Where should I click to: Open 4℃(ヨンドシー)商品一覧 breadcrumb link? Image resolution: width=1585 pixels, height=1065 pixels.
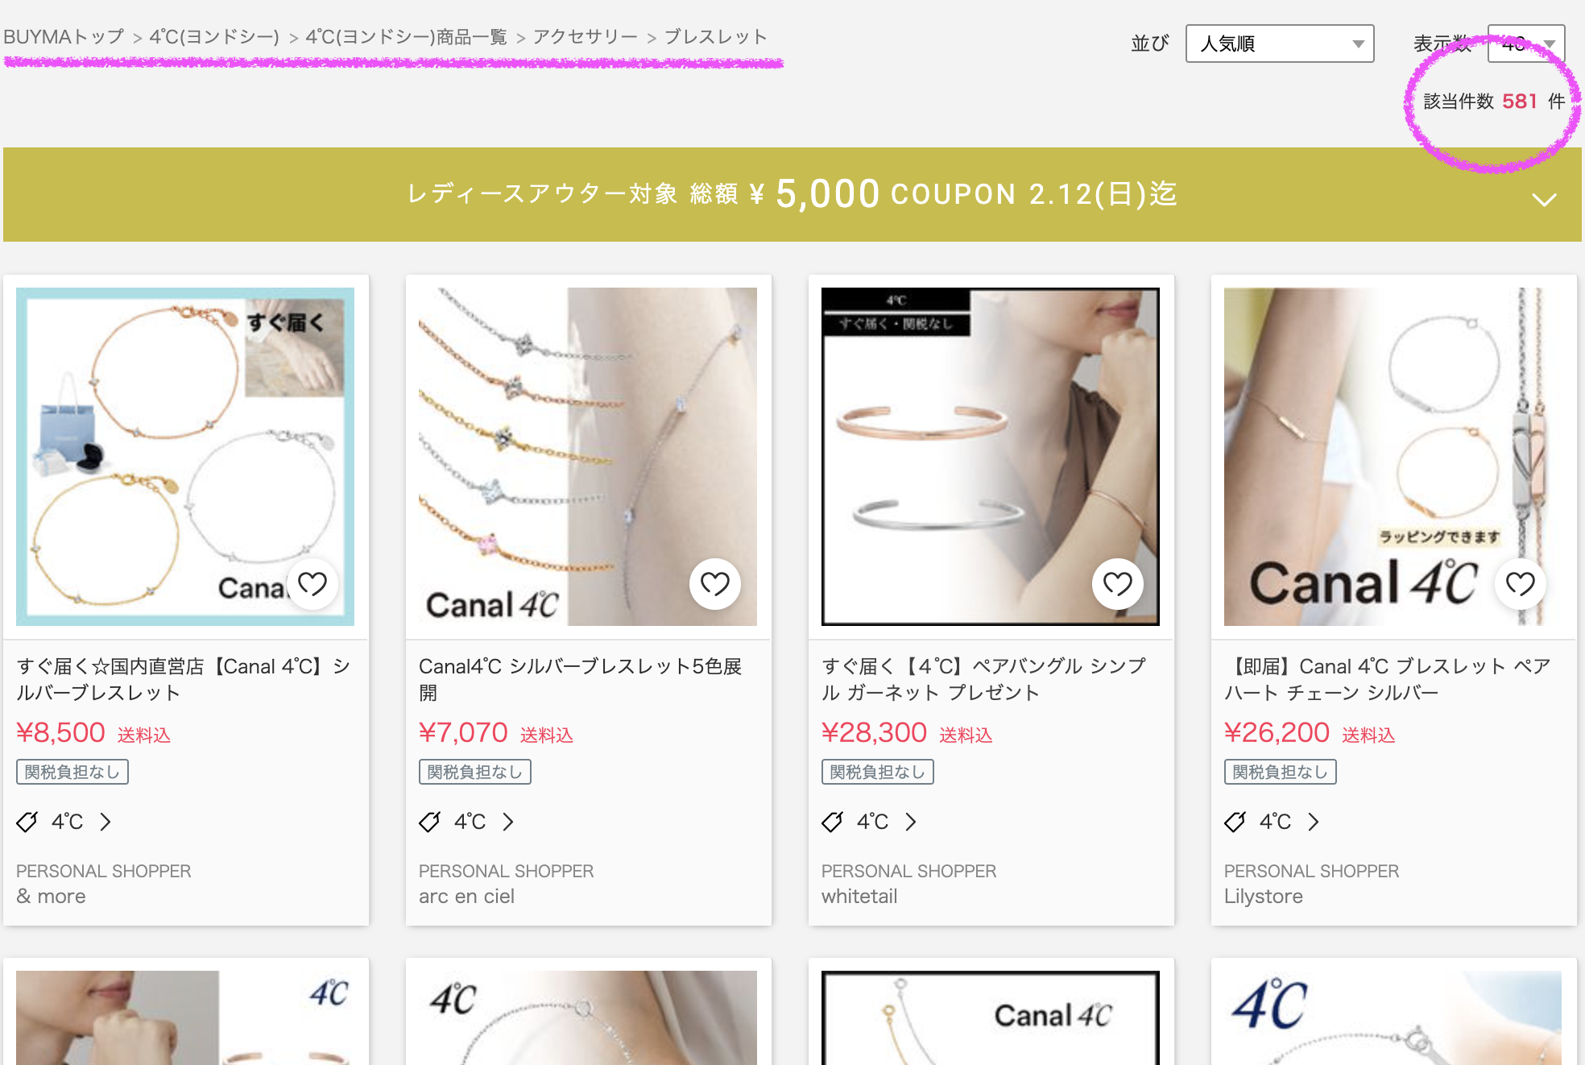click(x=407, y=37)
